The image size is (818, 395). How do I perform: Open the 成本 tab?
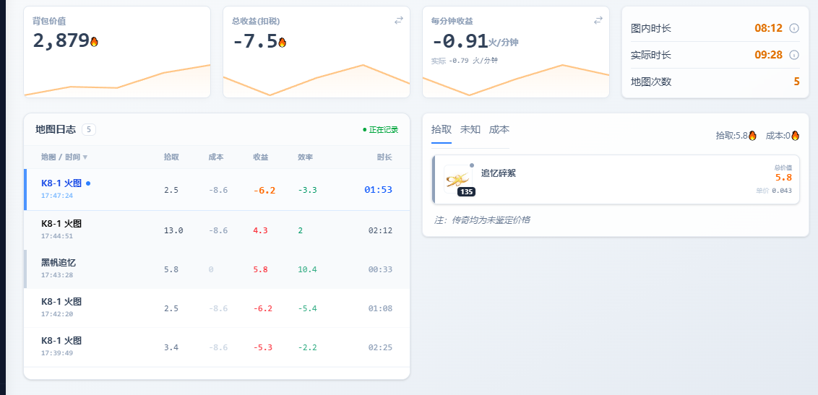499,129
